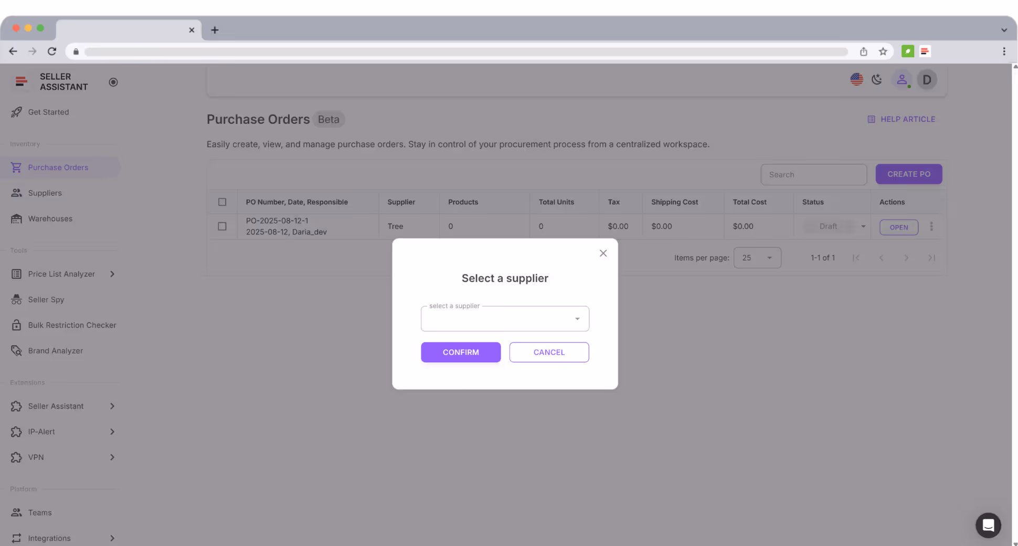Open the items per page dropdown
Screen dimensions: 1018x546
pyautogui.click(x=757, y=258)
